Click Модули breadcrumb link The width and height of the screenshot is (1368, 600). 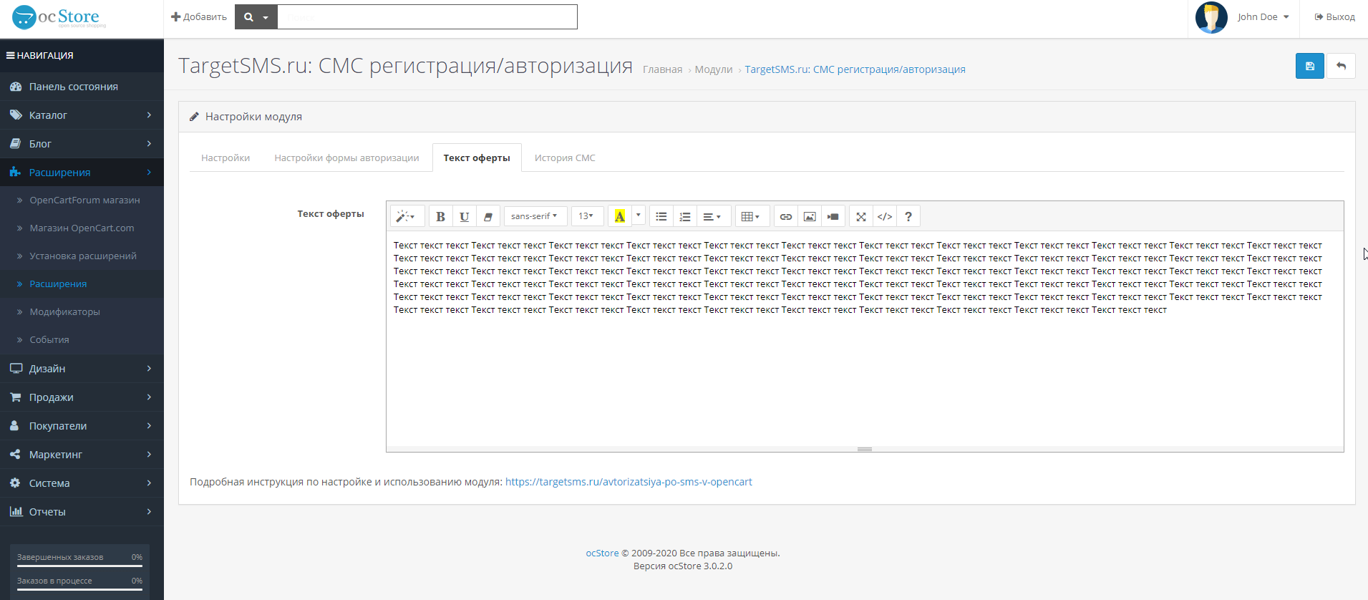click(x=713, y=69)
